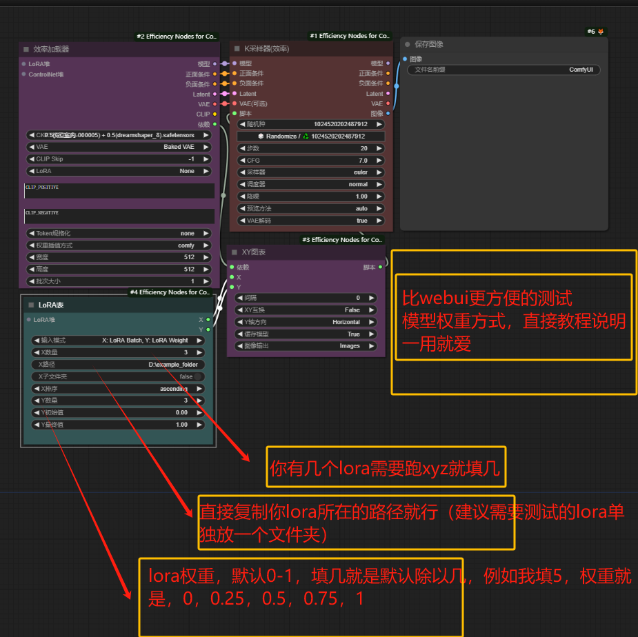The height and width of the screenshot is (637, 638).
Task: Click the Randomize dice icon in K sampler
Action: pos(261,136)
